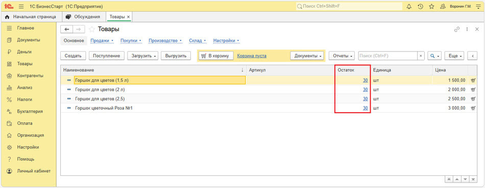Open the Корзина пуста link
The width and height of the screenshot is (485, 188).
pyautogui.click(x=252, y=56)
